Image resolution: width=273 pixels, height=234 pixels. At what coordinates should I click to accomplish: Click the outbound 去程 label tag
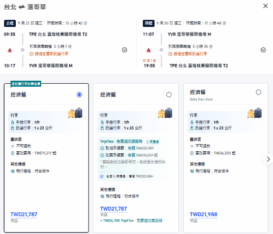pyautogui.click(x=10, y=23)
